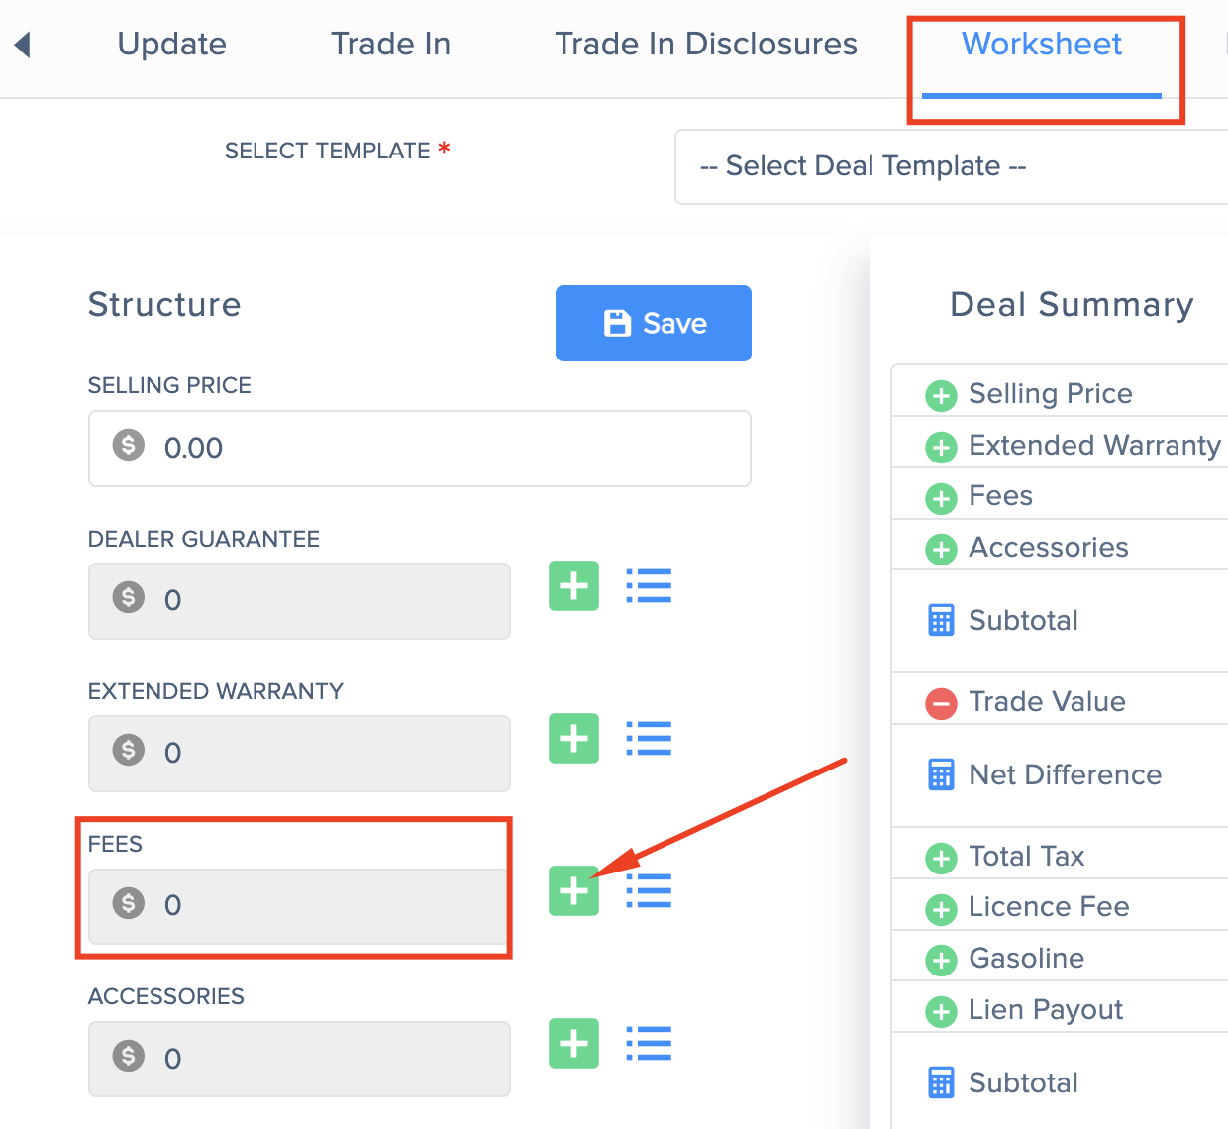1228x1129 pixels.
Task: Open list icon beside Accessories
Action: [x=649, y=1043]
